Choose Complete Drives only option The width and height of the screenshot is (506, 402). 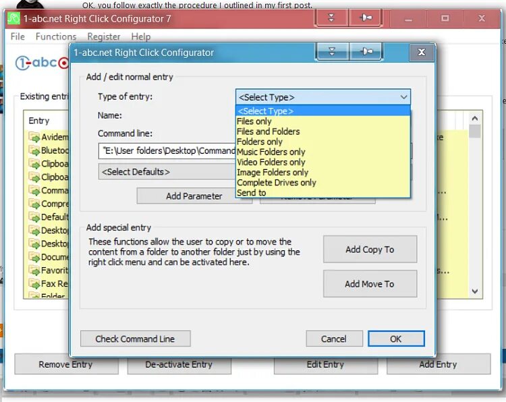323,182
